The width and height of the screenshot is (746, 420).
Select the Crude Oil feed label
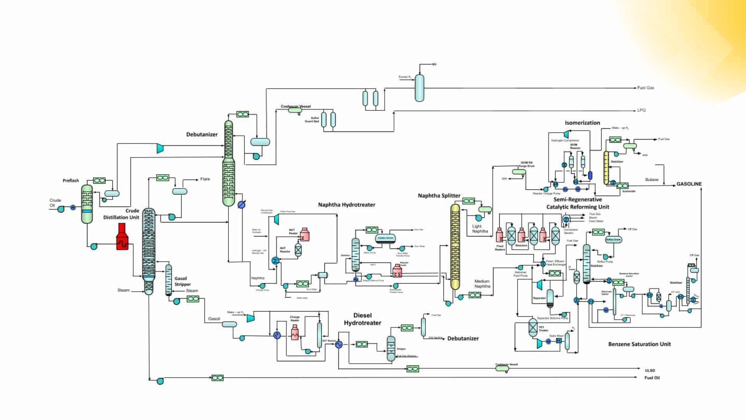coord(55,203)
